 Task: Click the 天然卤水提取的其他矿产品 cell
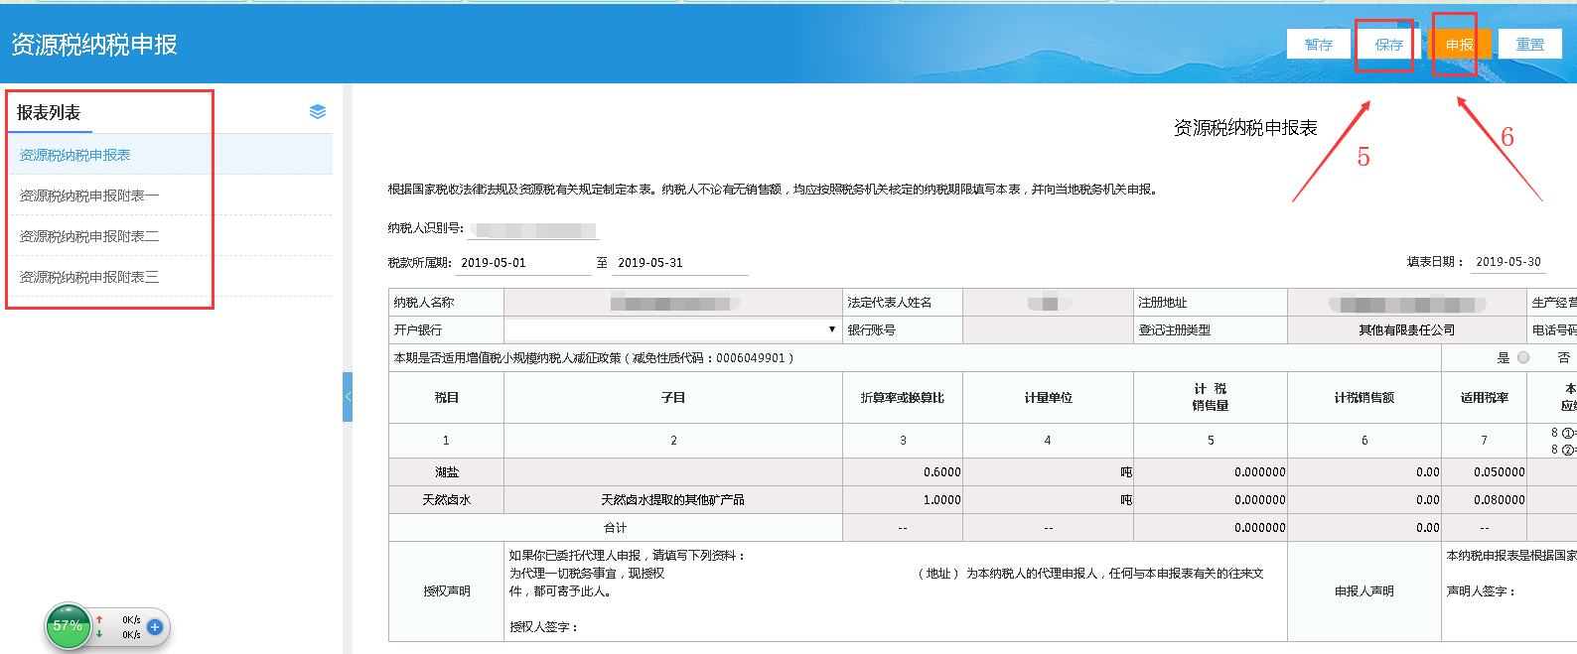(673, 500)
